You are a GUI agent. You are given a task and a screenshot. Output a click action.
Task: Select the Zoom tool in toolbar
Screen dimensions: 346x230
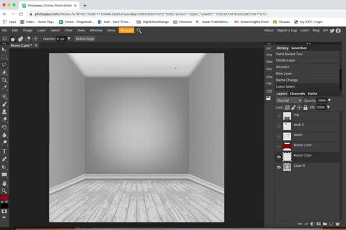pos(4,191)
